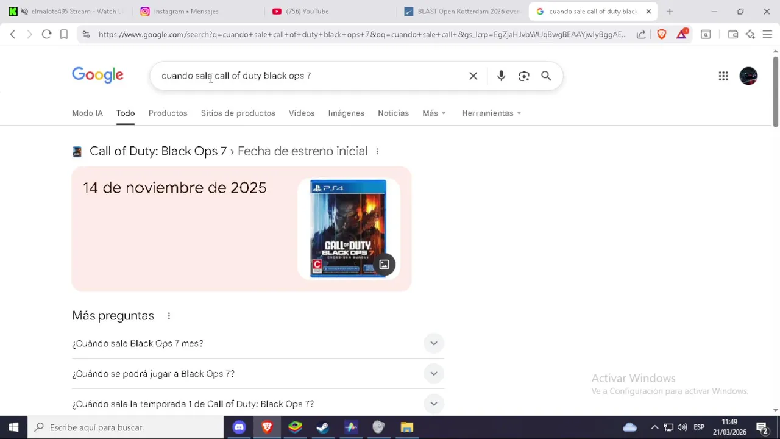Screen dimensions: 780x439
Task: Click the Windows taskbar search box
Action: (125, 427)
